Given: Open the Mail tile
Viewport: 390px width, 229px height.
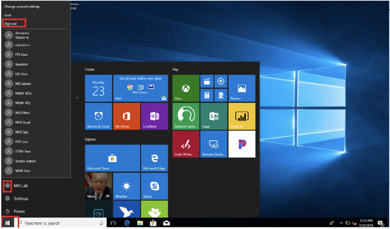Looking at the screenshot, I should tap(141, 88).
